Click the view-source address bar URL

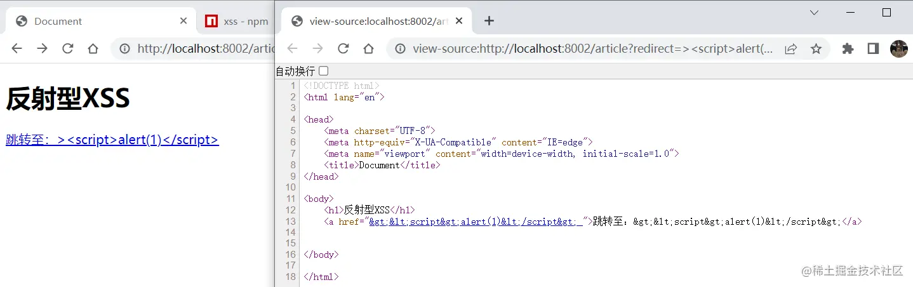tap(593, 49)
